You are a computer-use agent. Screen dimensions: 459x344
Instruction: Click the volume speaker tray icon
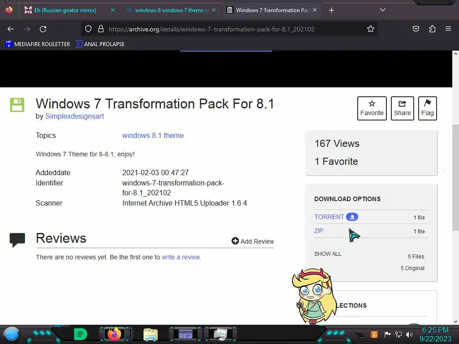409,334
